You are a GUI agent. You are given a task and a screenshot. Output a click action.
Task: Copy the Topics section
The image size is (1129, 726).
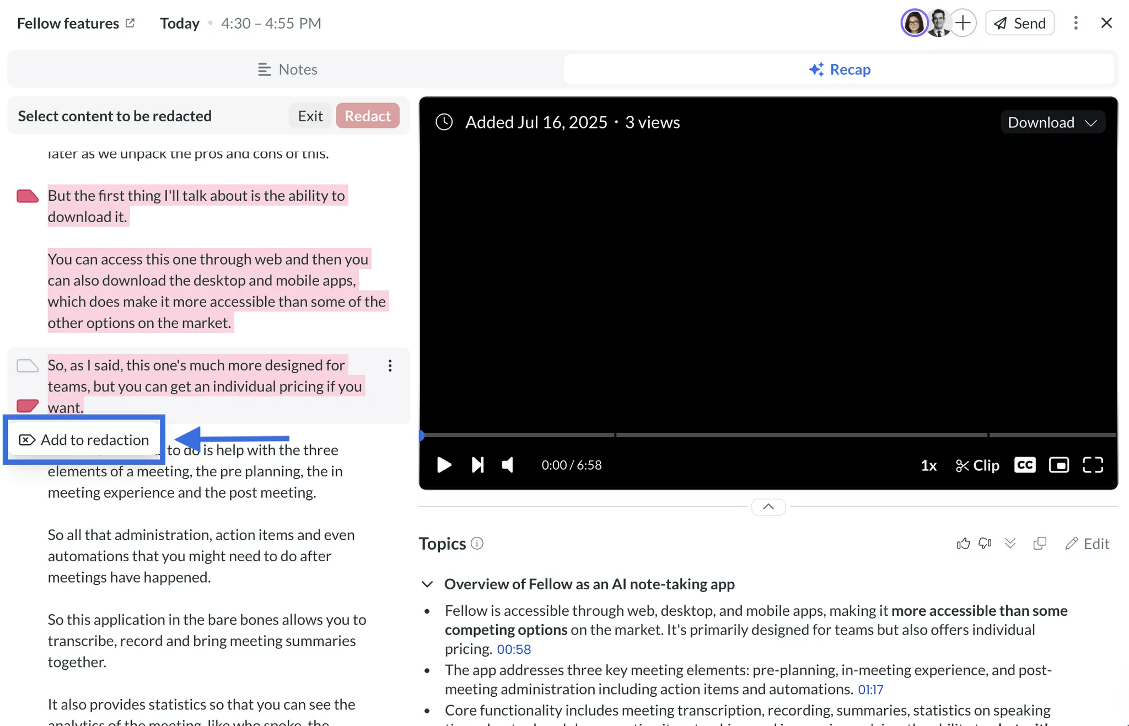point(1040,544)
